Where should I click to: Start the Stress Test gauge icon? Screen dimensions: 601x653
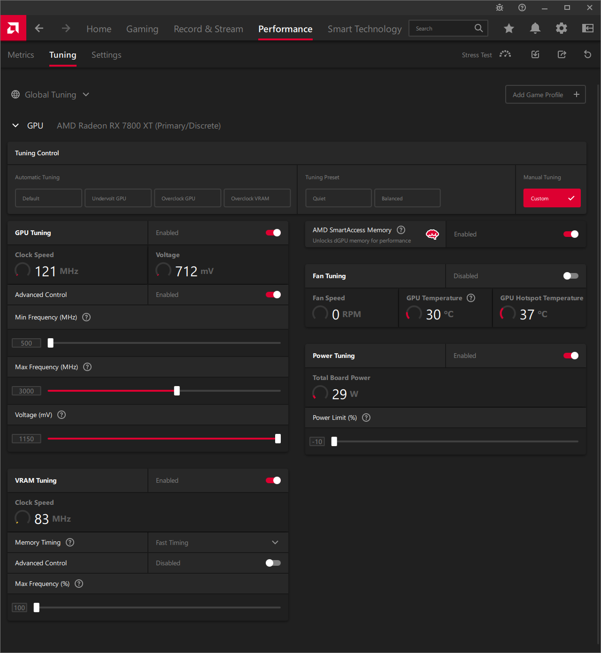tap(505, 54)
